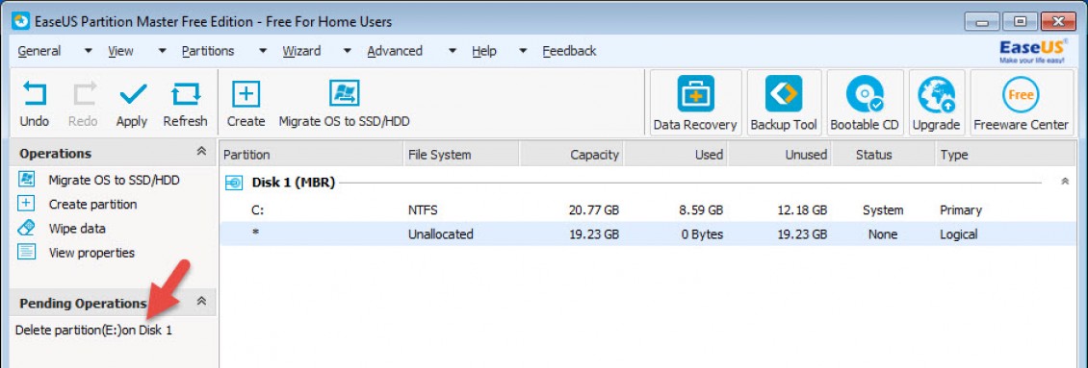Image resolution: width=1088 pixels, height=368 pixels.
Task: Click the app icon in the title bar
Action: click(x=21, y=21)
